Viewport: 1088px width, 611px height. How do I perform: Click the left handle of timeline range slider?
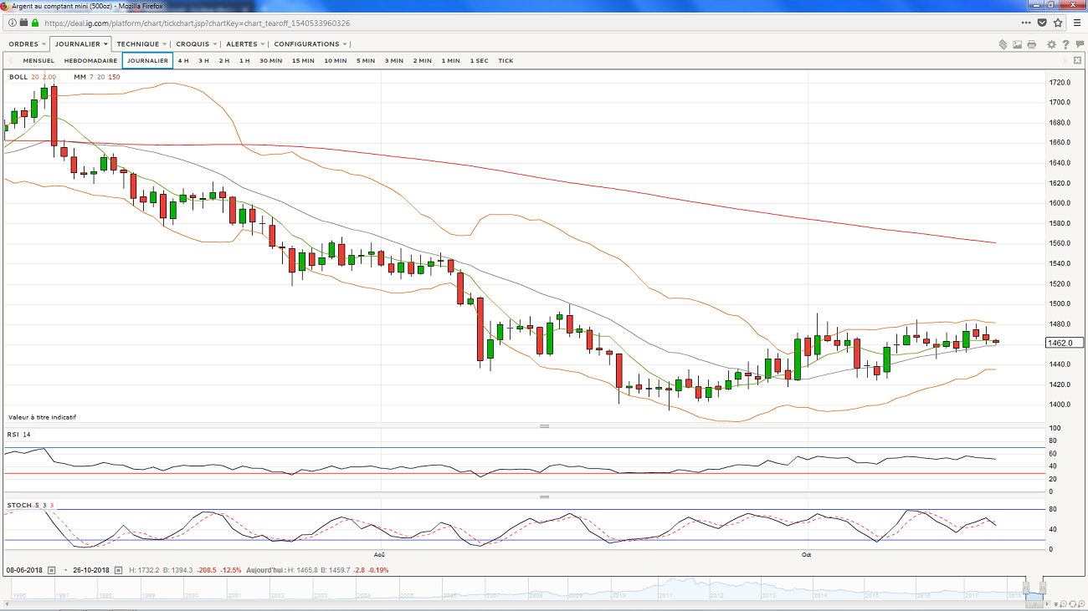coord(1028,587)
